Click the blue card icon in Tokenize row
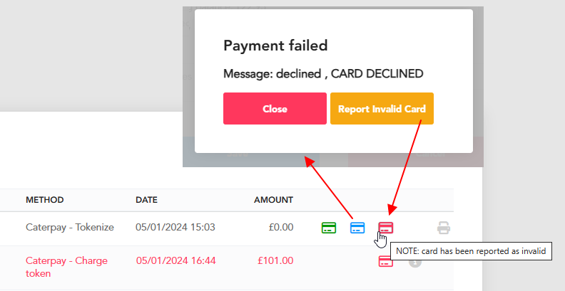The width and height of the screenshot is (565, 291). 357,228
